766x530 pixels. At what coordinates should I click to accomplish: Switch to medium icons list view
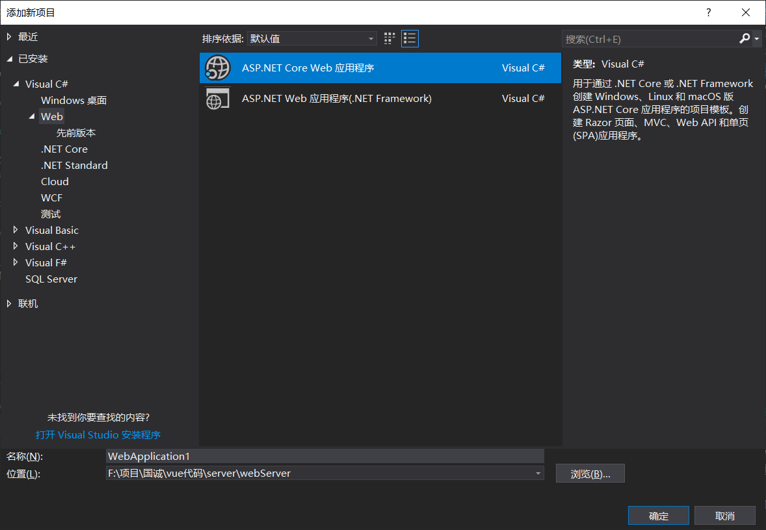click(x=410, y=38)
